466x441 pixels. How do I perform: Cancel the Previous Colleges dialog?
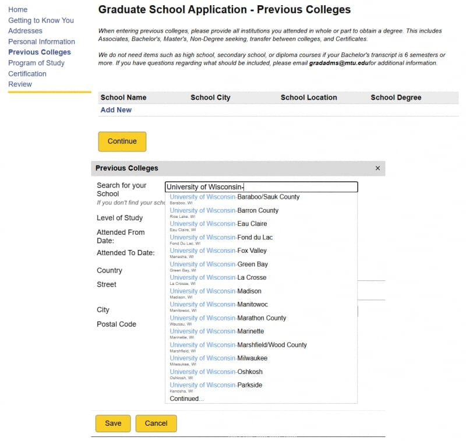(156, 424)
